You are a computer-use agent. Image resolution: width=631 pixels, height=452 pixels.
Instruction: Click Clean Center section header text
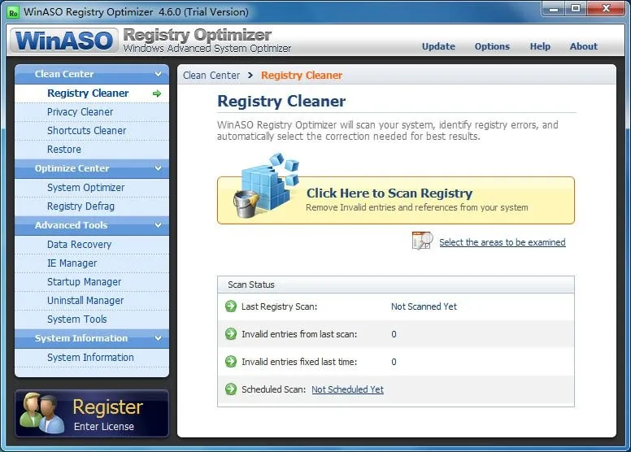tap(64, 74)
